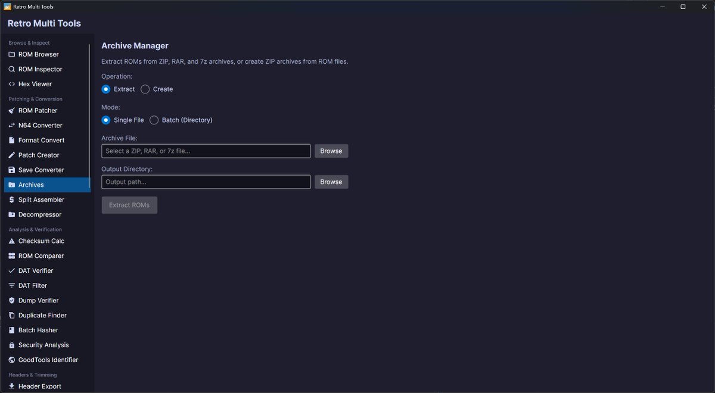715x393 pixels.
Task: Maximize the Retro Multi Tools window
Action: [x=683, y=7]
